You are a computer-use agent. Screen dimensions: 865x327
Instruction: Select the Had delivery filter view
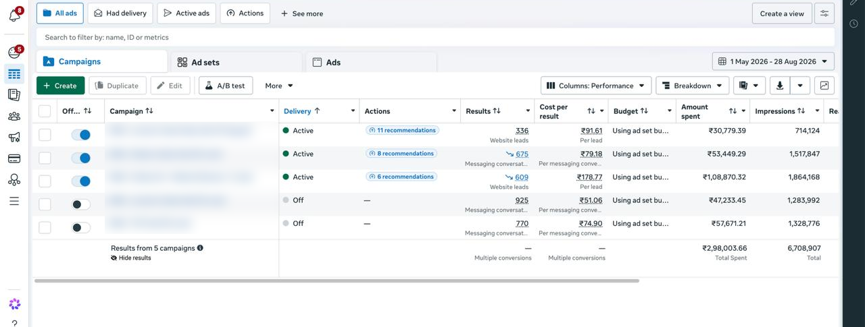pyautogui.click(x=120, y=13)
